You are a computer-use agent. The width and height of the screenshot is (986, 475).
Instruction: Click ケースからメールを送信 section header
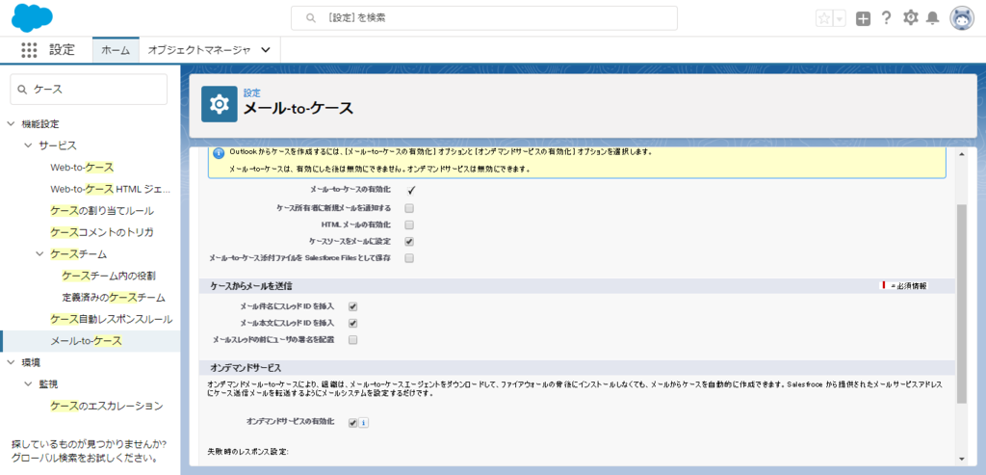(x=251, y=286)
